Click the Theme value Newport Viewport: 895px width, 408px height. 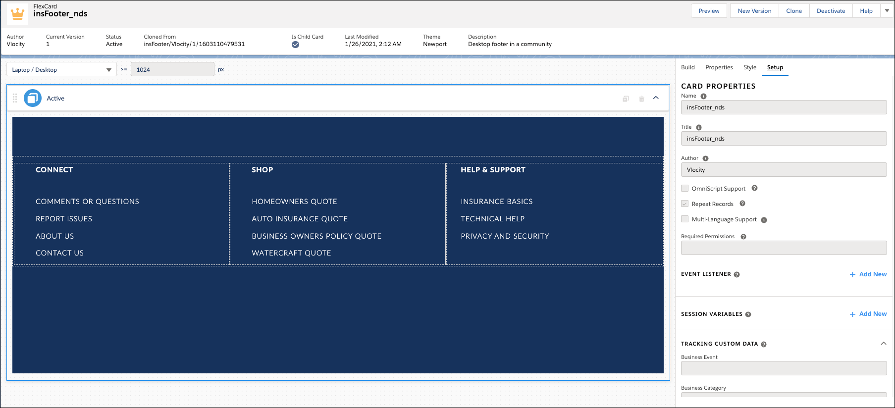[435, 44]
